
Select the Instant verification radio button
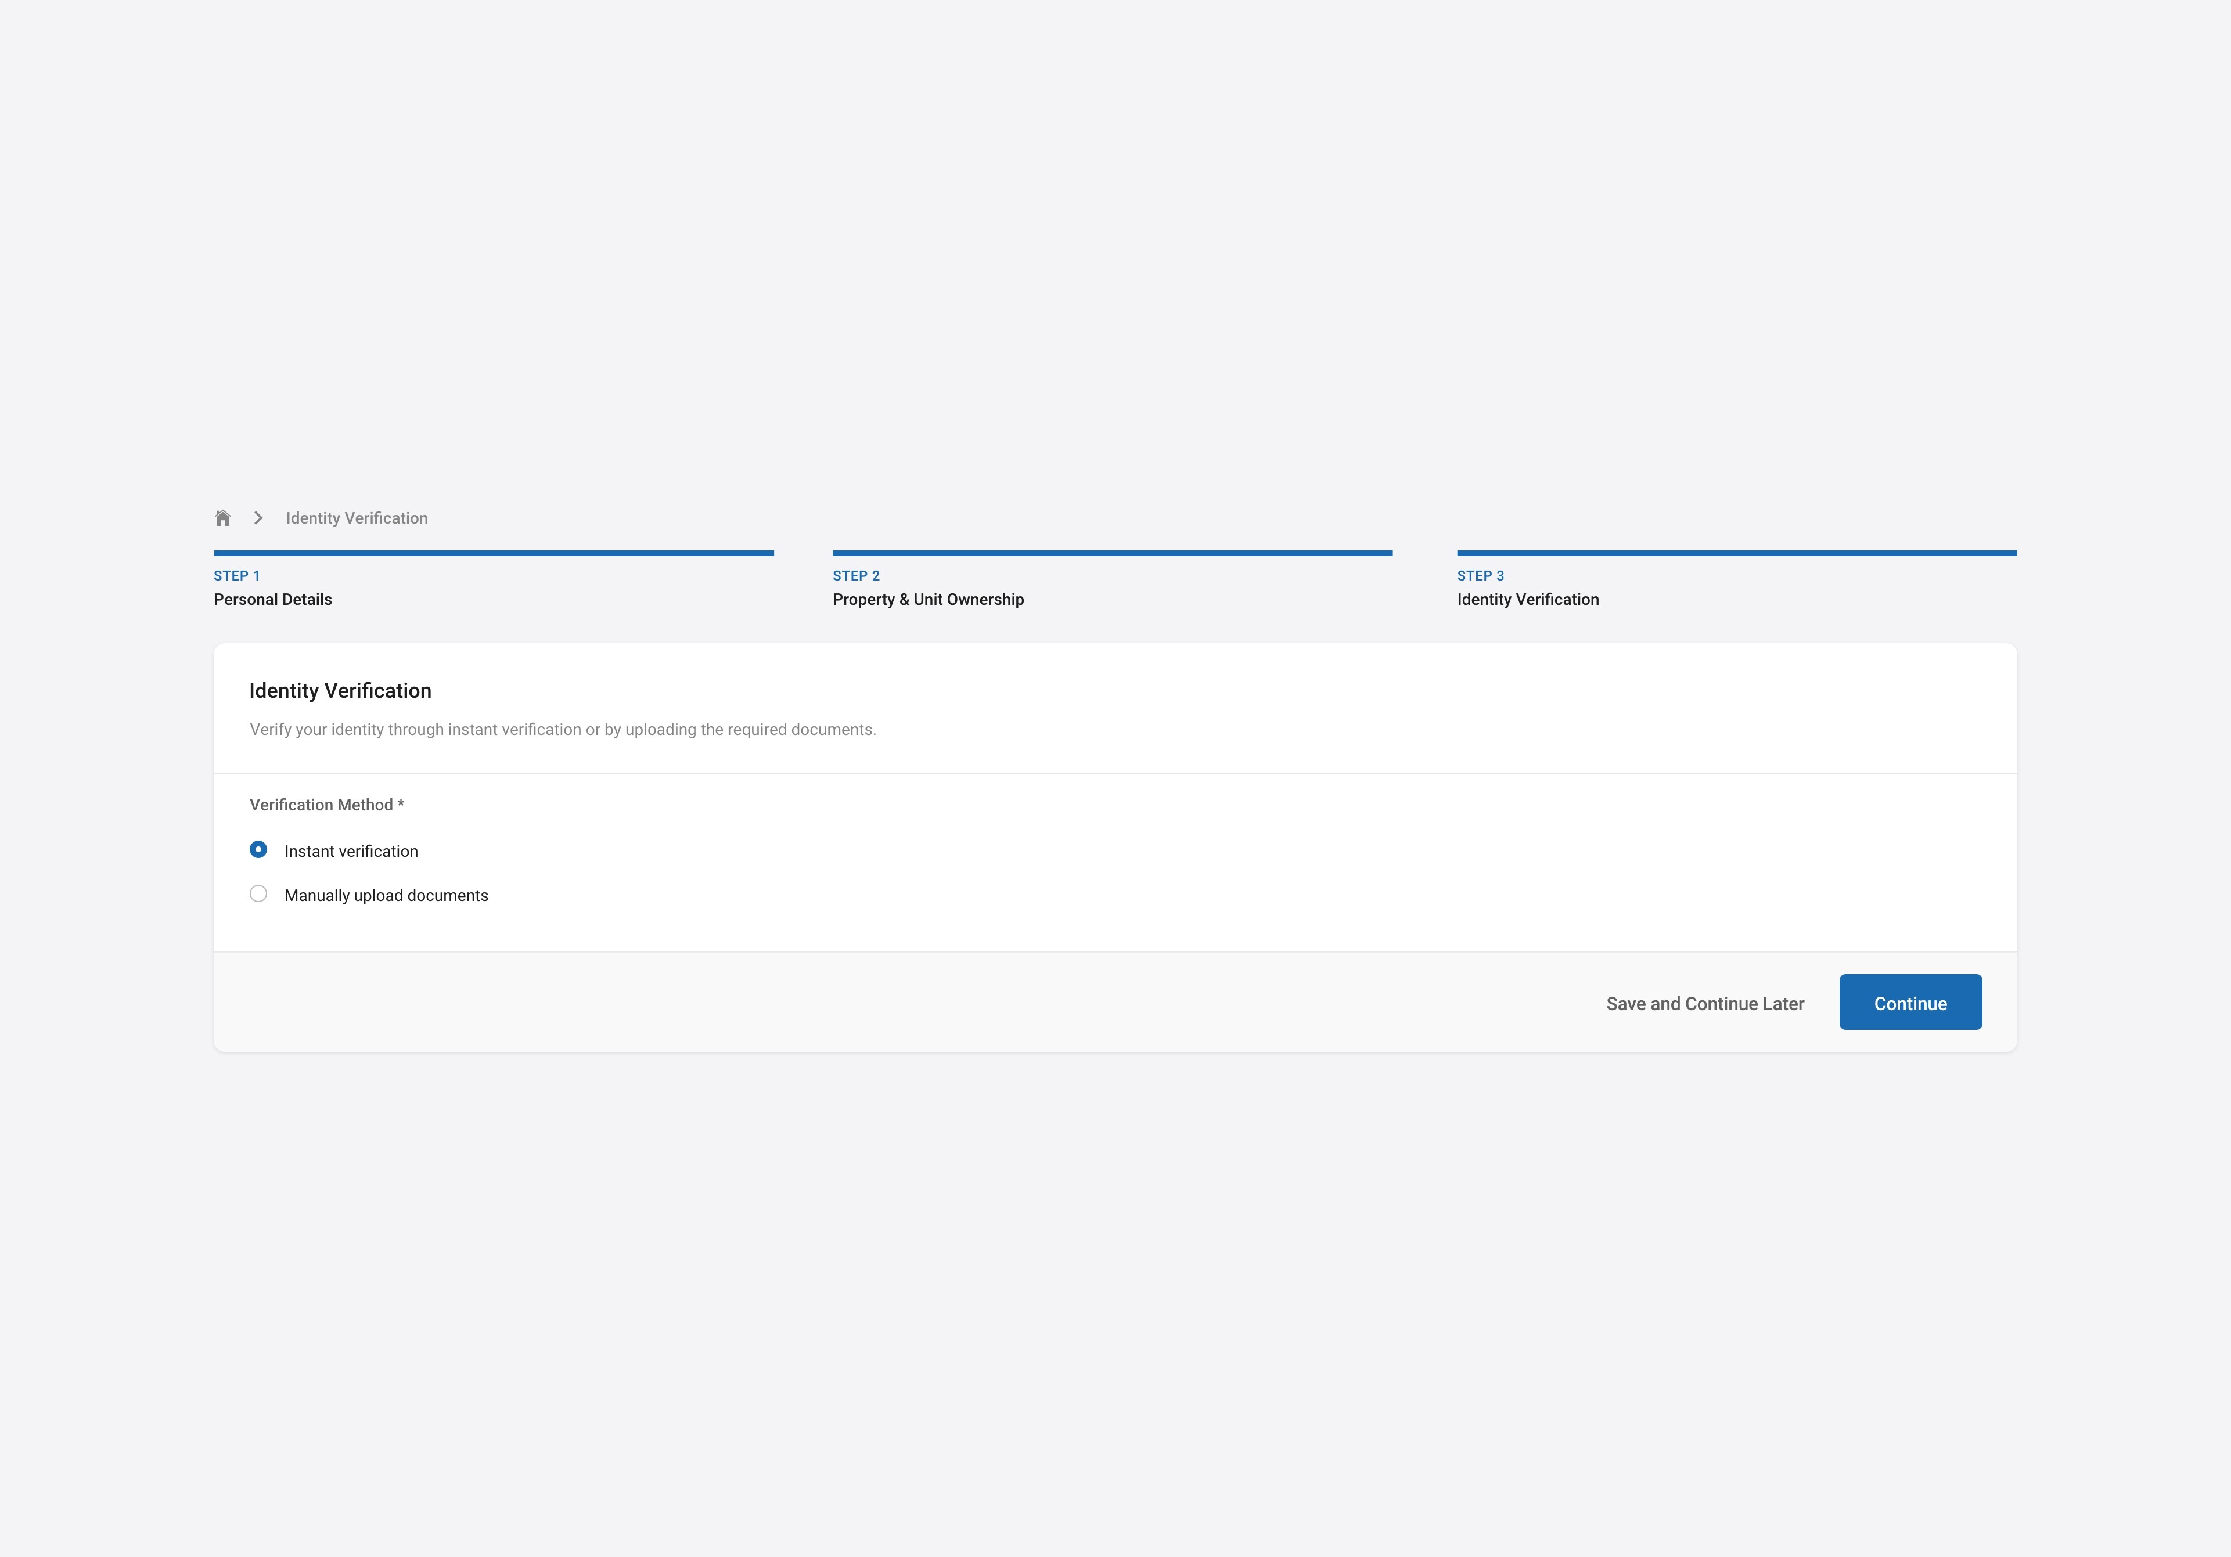(258, 850)
